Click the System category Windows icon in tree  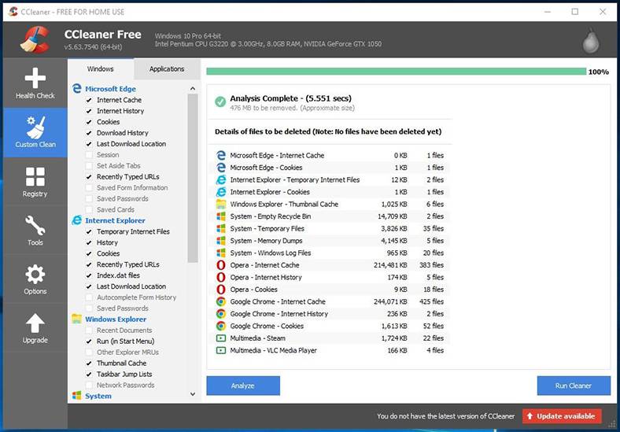point(76,396)
